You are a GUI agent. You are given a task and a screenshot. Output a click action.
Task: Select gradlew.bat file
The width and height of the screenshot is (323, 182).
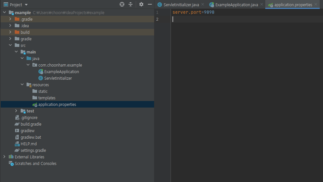tap(31, 137)
